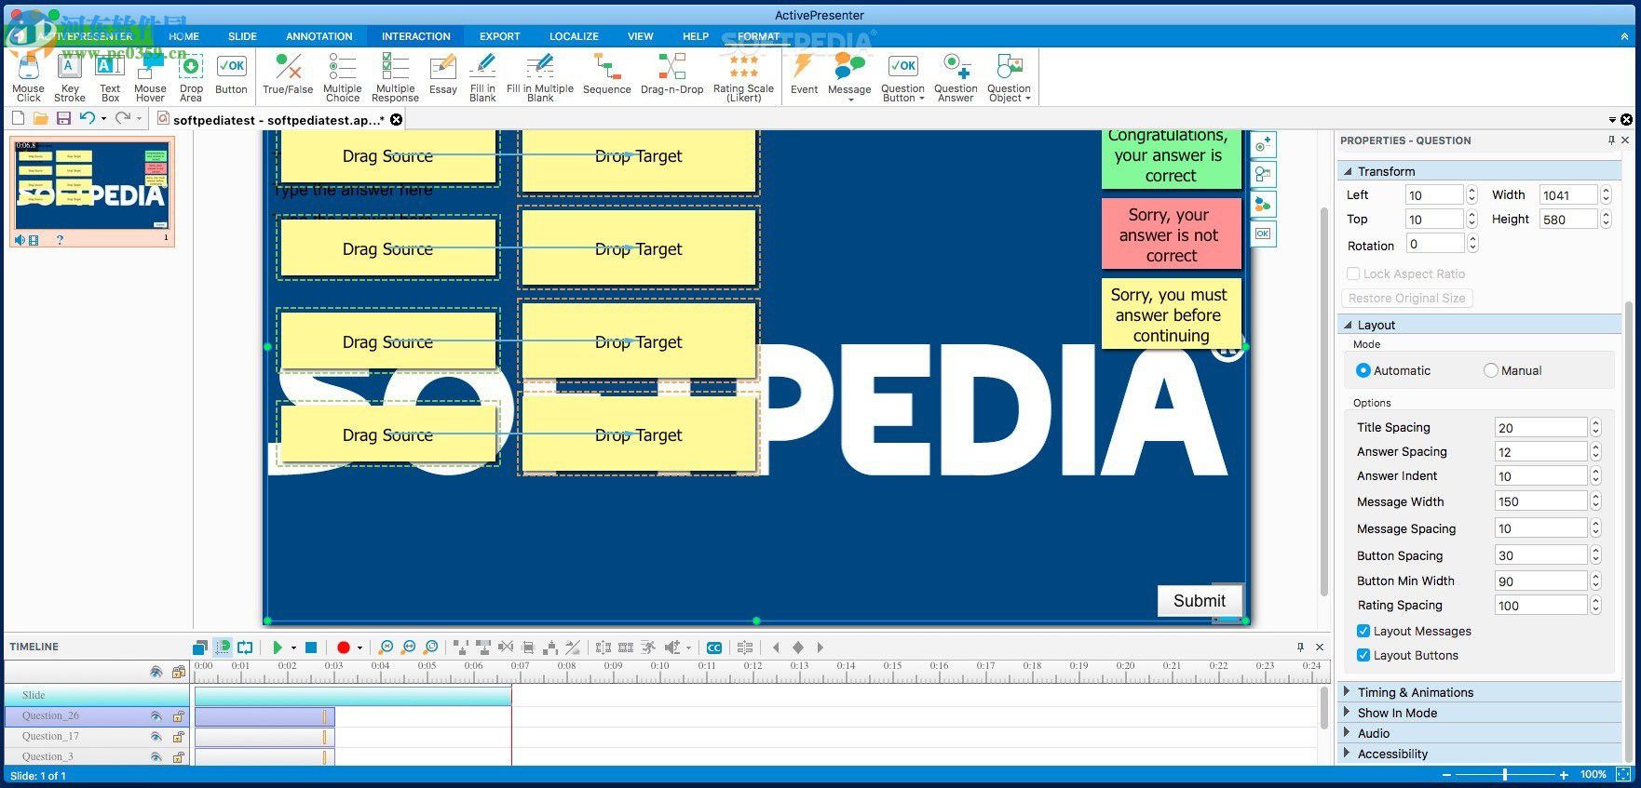Viewport: 1641px width, 788px height.
Task: Close the softpediatest document tab
Action: click(x=397, y=119)
